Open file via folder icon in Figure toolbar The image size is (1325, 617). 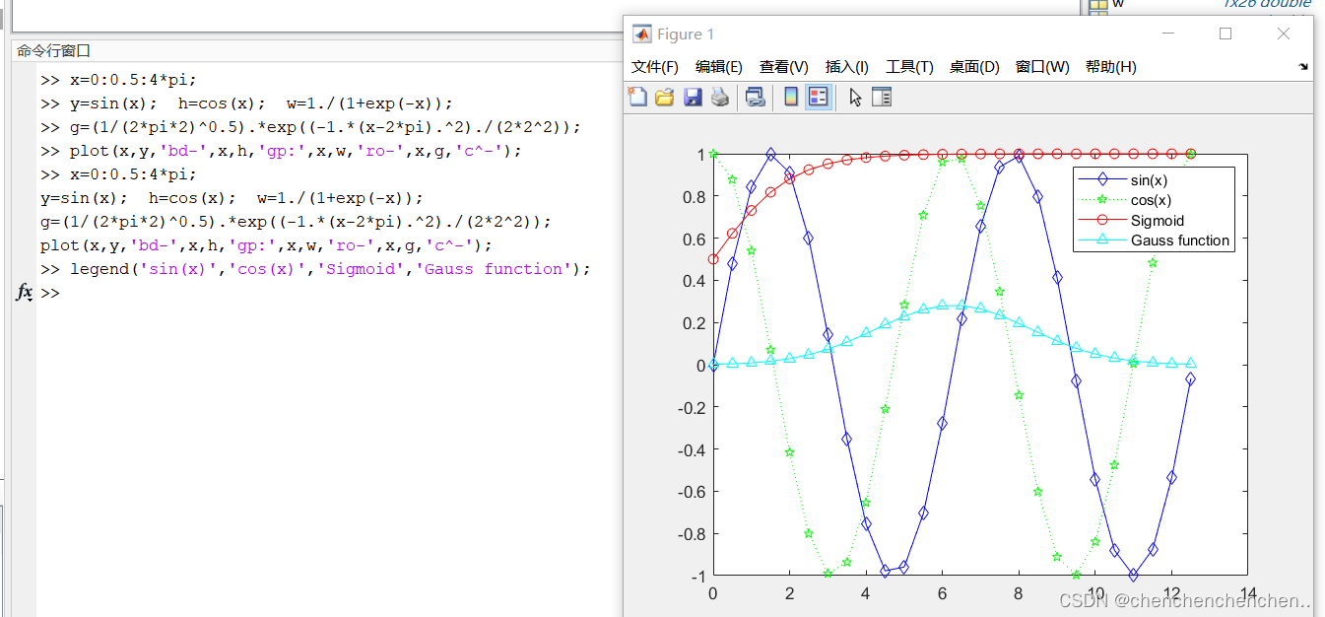665,97
